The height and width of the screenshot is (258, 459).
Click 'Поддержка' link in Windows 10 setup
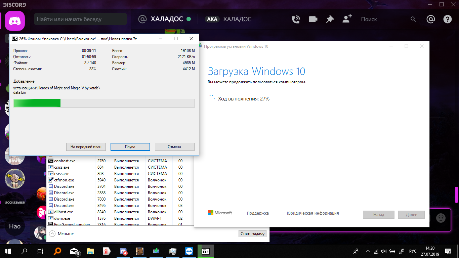point(258,213)
